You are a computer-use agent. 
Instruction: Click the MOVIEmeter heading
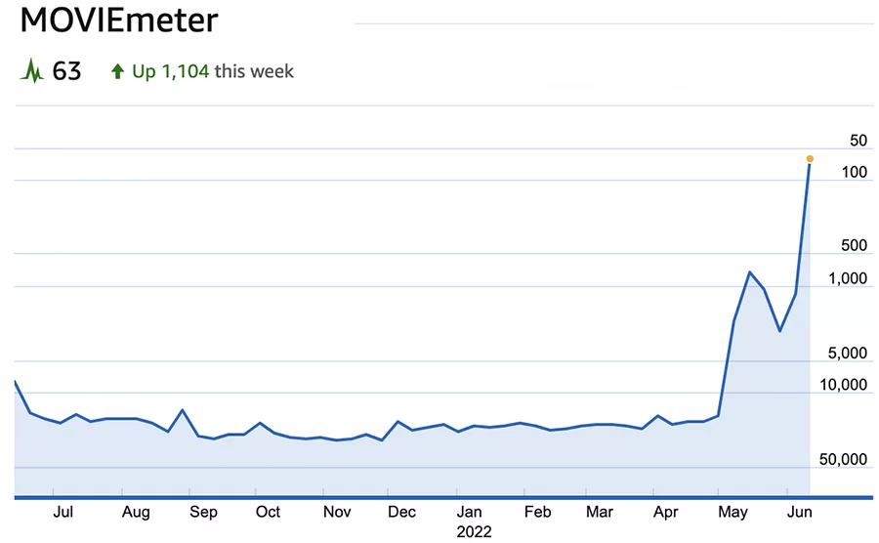tap(119, 21)
